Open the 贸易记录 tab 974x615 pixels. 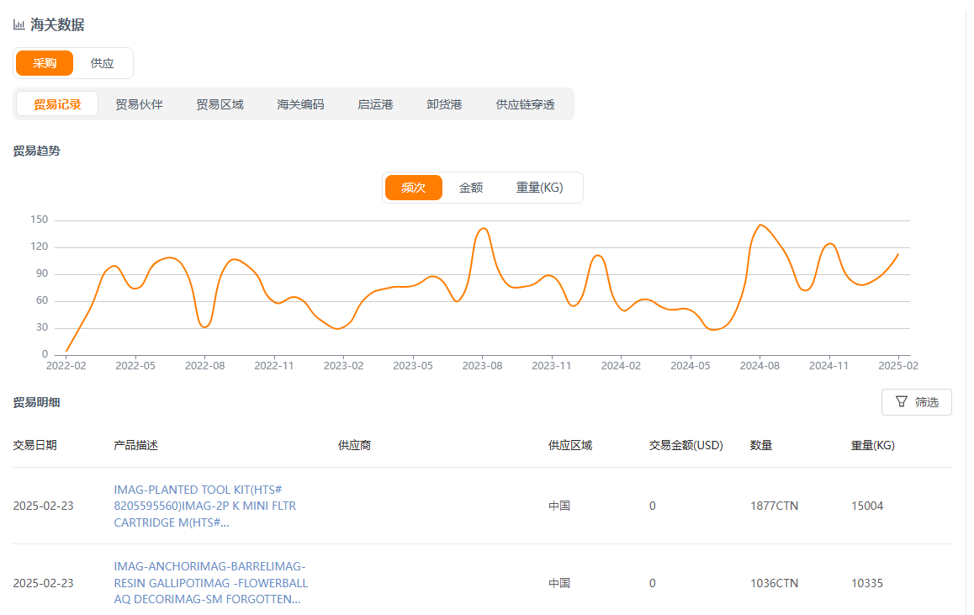[x=57, y=104]
